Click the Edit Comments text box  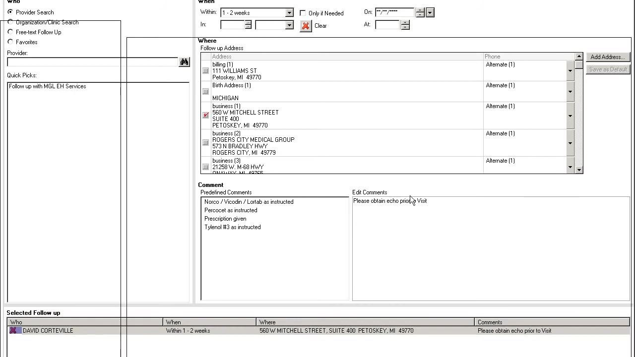491,249
